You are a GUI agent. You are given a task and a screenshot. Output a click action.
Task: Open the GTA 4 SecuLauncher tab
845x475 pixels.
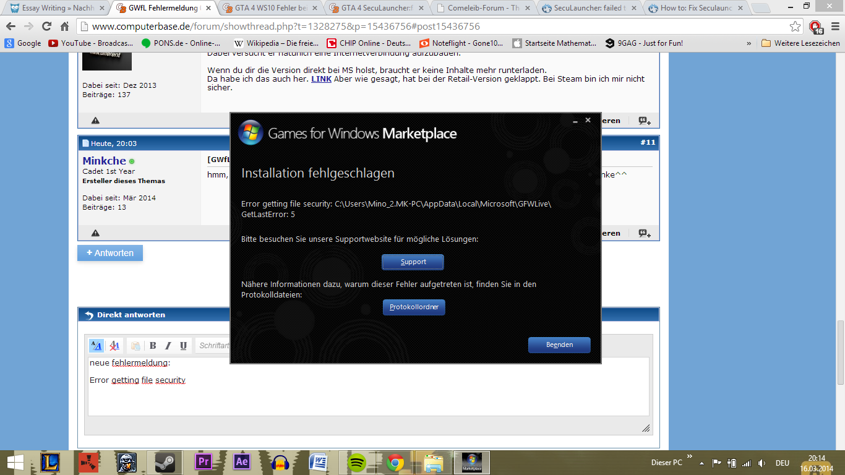click(x=377, y=9)
